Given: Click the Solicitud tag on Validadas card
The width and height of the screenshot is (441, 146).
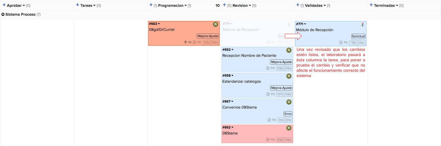Looking at the screenshot, I should pyautogui.click(x=358, y=36).
